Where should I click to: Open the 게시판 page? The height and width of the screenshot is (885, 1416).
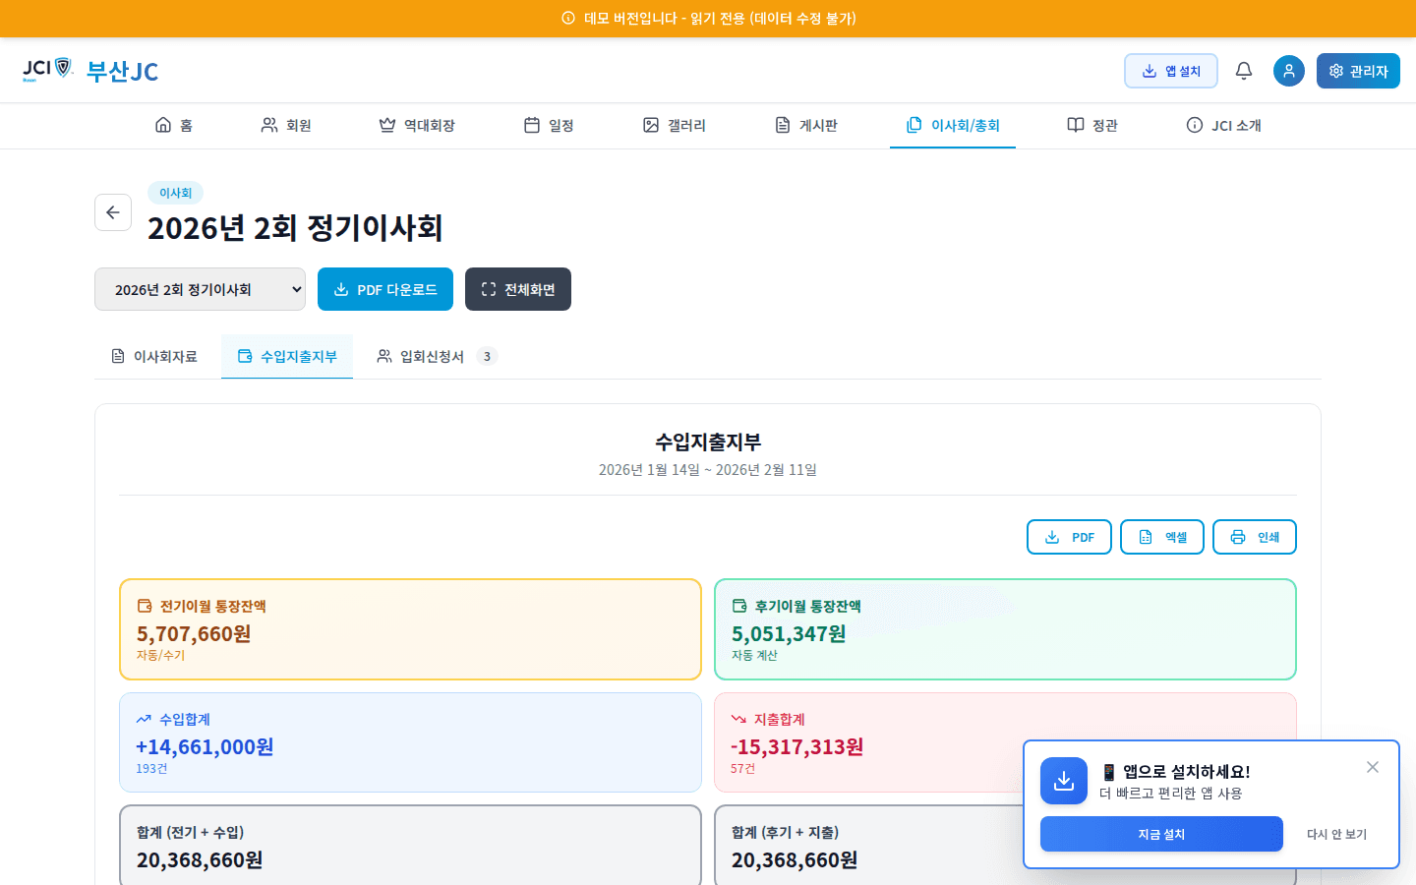click(806, 125)
